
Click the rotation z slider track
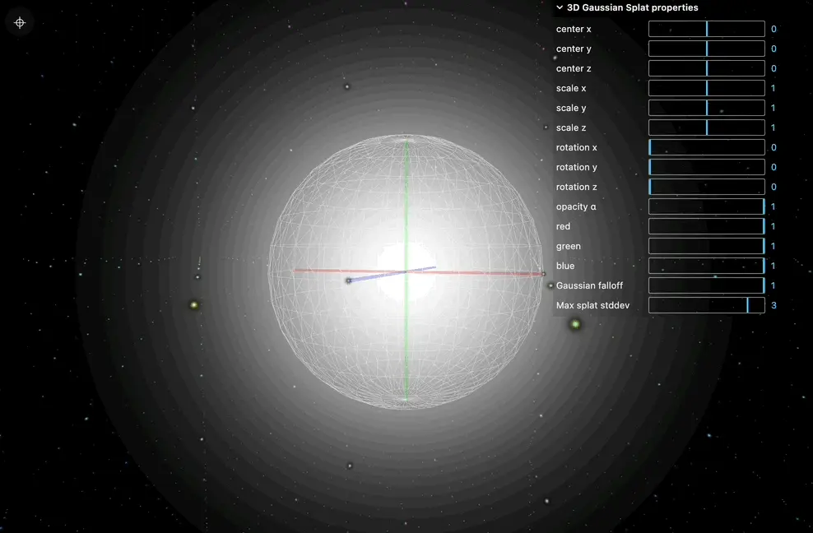tap(706, 187)
